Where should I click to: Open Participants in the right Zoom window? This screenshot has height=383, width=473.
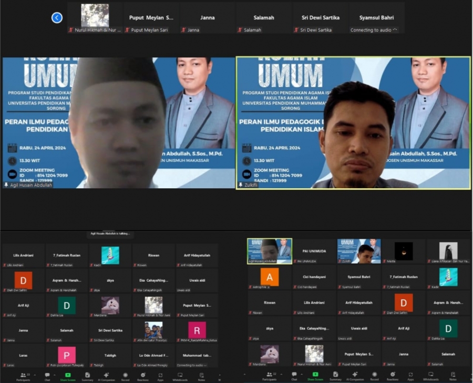270,376
